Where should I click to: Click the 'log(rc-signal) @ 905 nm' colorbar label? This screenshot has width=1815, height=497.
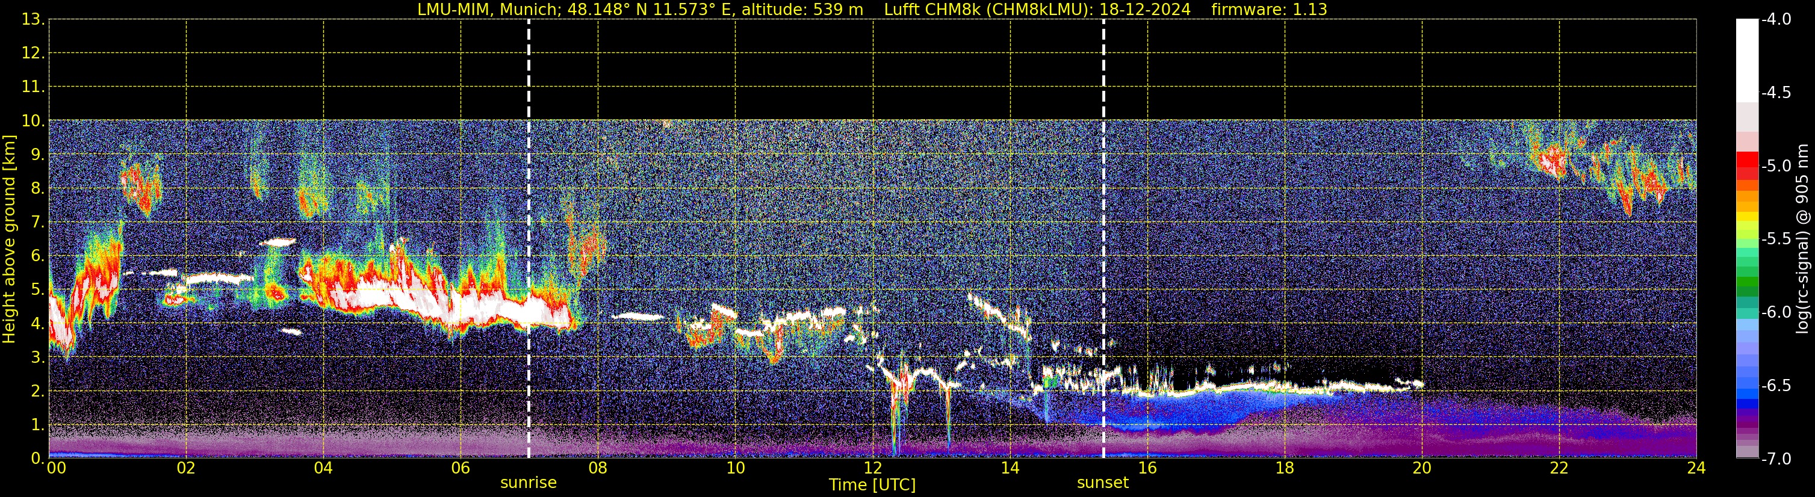click(1802, 239)
